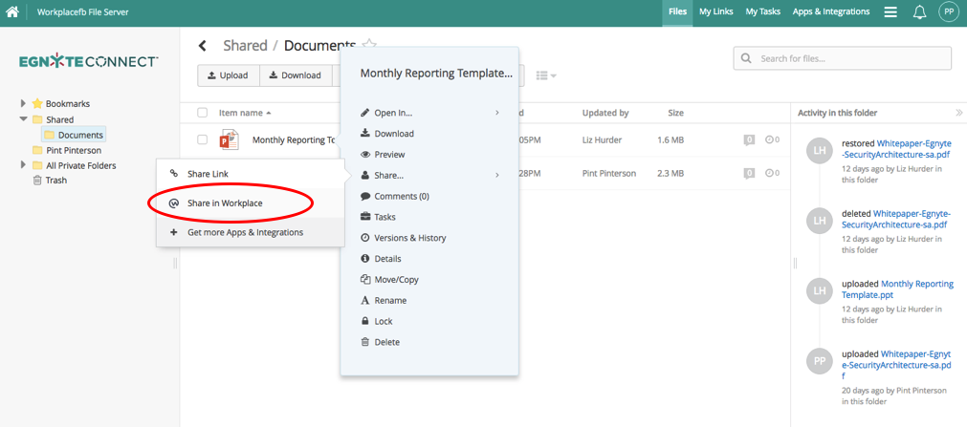Click the home icon in top bar

12,12
